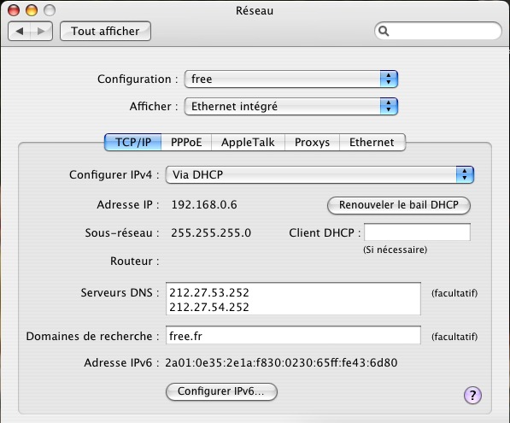Screen dimensions: 510x423
Task: Click Renouveler le bail DHCP button
Action: pyautogui.click(x=399, y=205)
